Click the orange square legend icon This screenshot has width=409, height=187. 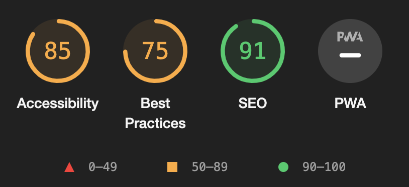tap(172, 167)
